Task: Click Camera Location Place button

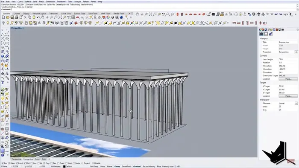Action: point(288,79)
